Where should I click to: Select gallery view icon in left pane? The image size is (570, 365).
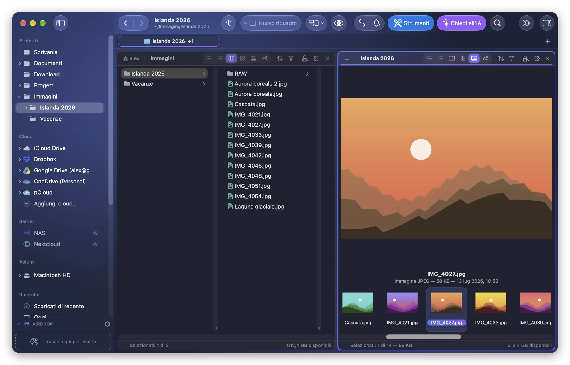click(x=253, y=58)
